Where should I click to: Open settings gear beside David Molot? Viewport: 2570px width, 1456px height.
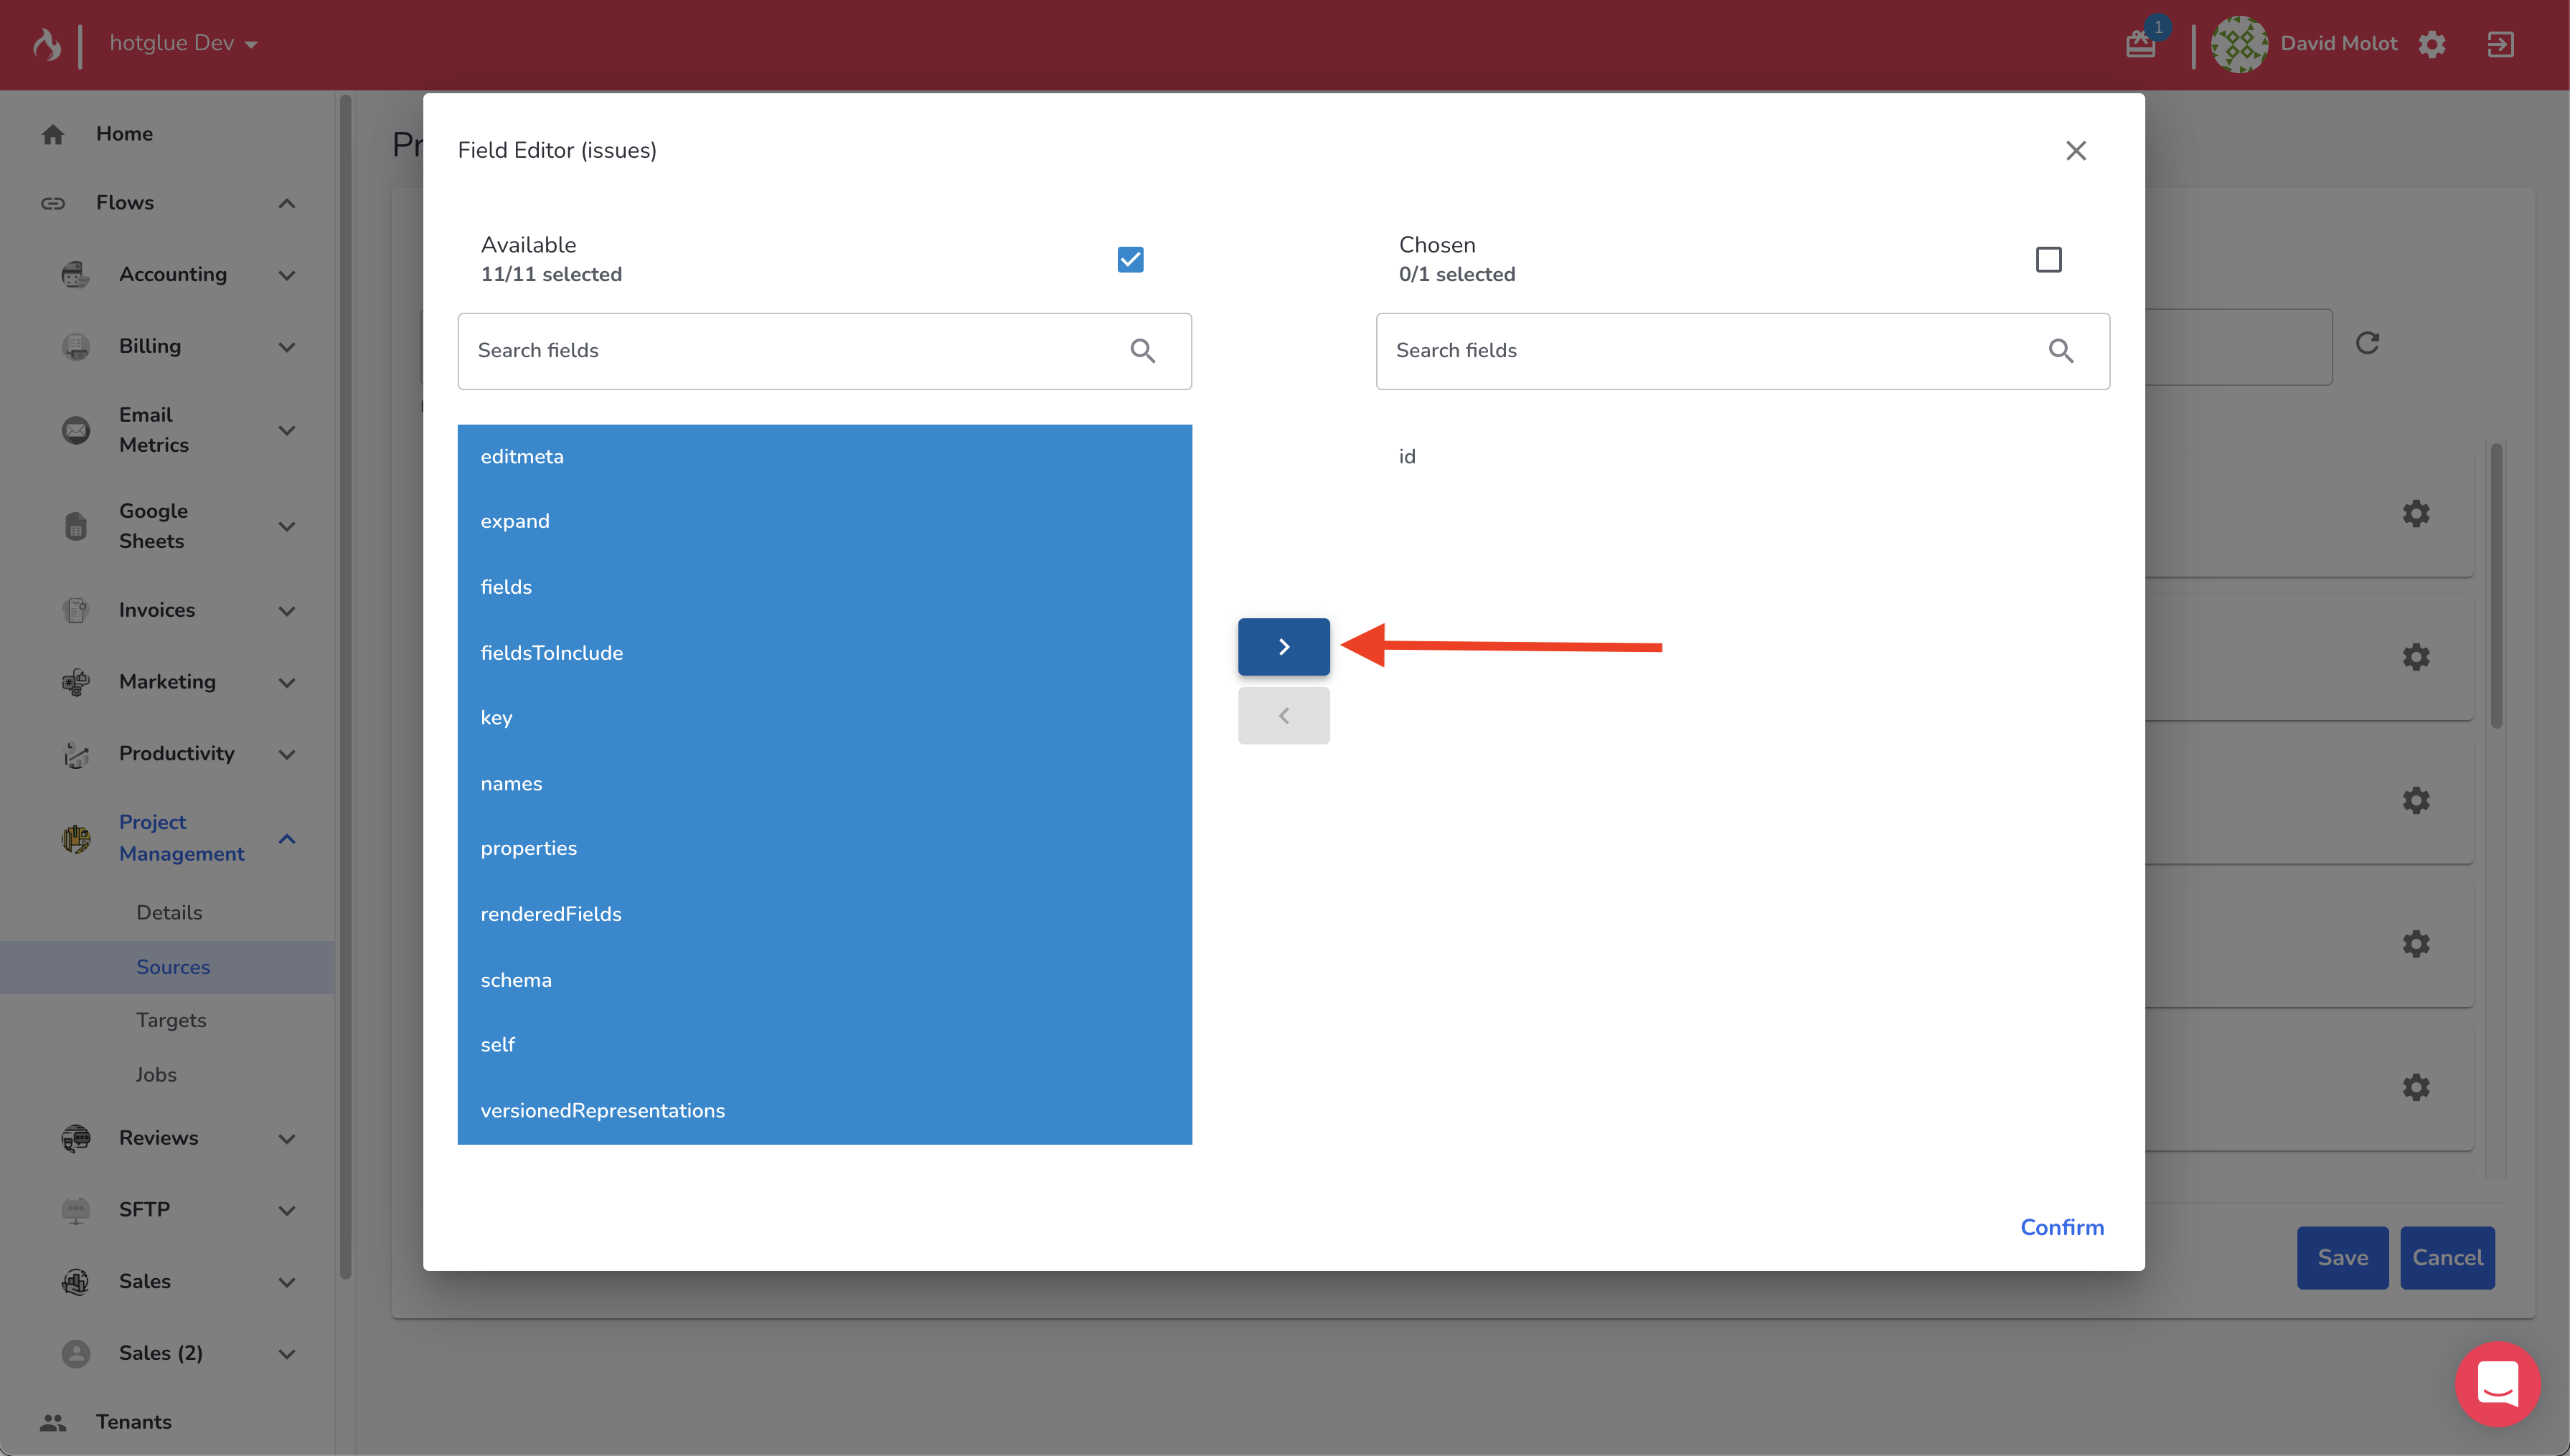coord(2432,44)
